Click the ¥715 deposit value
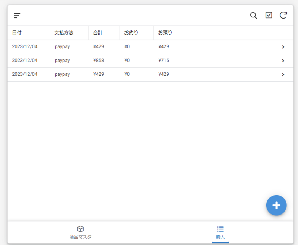The image size is (298, 245). (164, 61)
